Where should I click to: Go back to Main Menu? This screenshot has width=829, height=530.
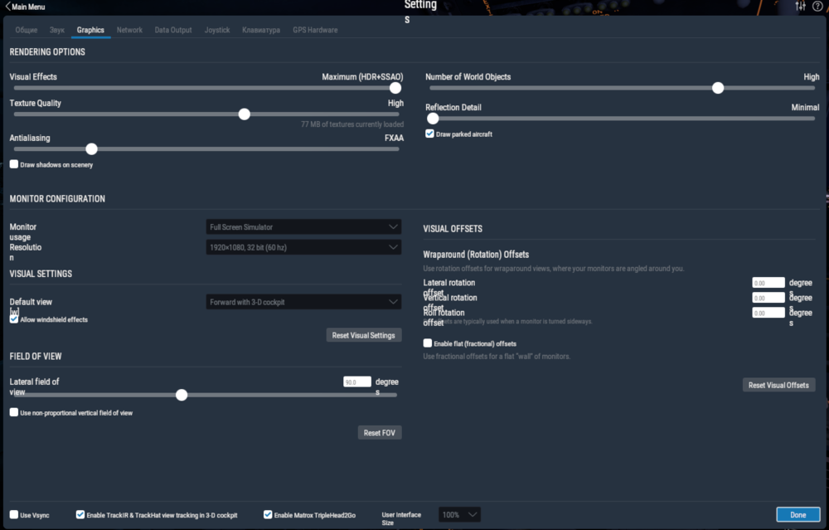point(25,7)
